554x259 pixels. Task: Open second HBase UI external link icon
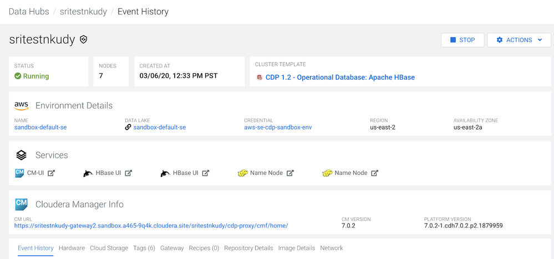tap(206, 173)
